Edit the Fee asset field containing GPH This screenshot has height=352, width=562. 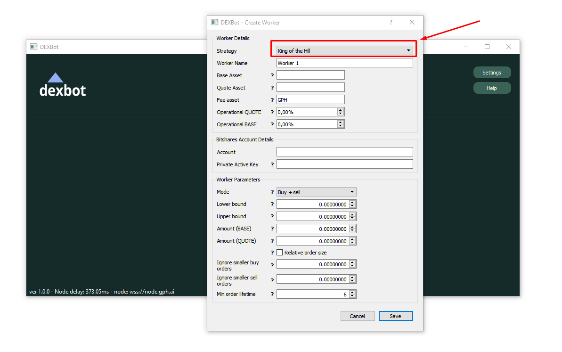pos(310,99)
